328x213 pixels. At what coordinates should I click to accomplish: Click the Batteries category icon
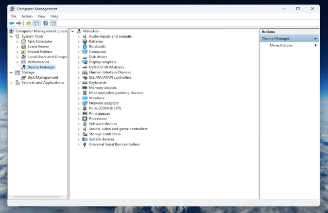pyautogui.click(x=85, y=41)
